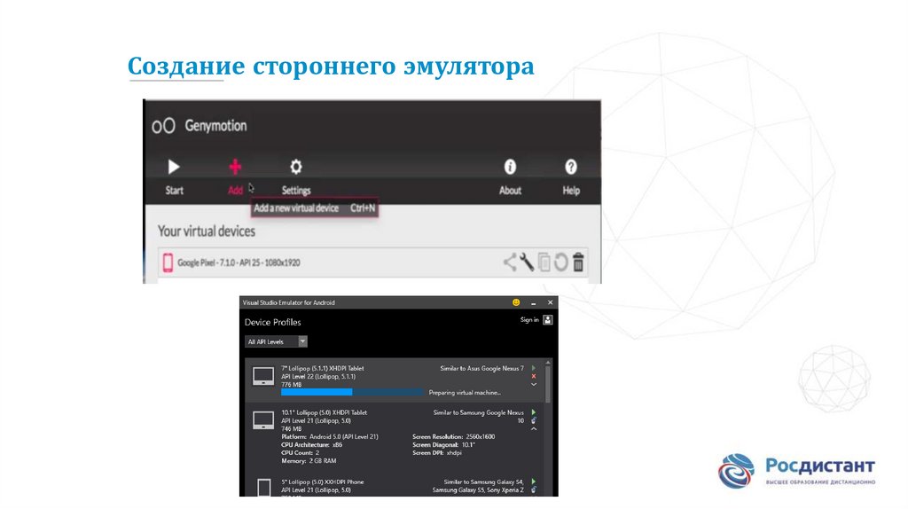Click 'Screen Resolution: 2560x1600' text
Screen dimensions: 908x509
click(453, 436)
